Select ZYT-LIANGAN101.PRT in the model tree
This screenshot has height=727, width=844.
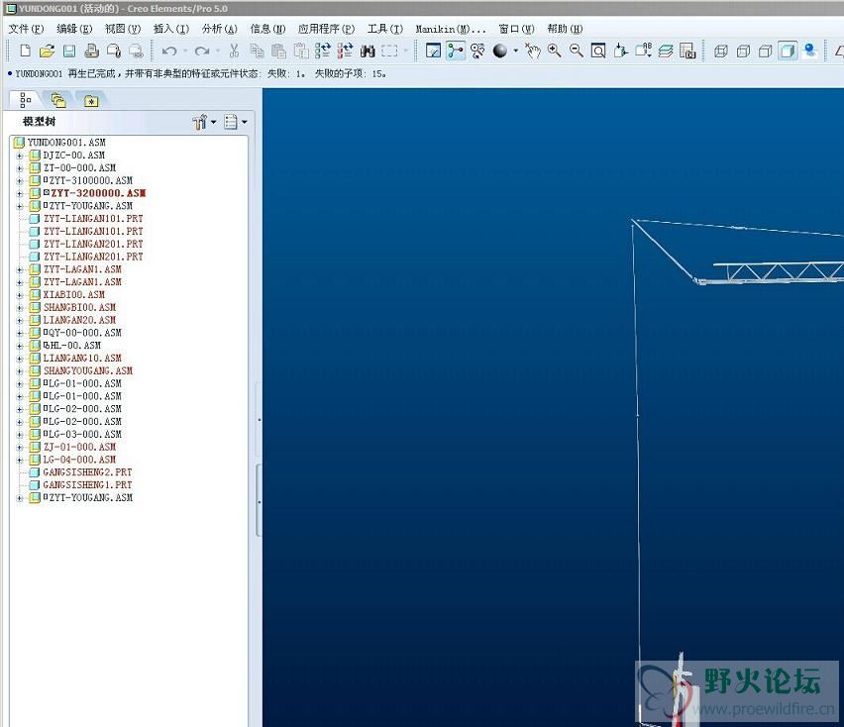coord(92,218)
